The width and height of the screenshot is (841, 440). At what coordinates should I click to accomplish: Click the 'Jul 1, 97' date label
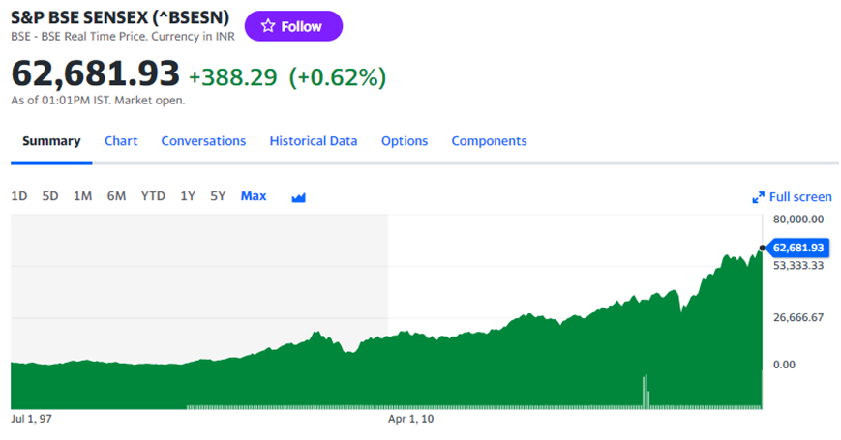coord(32,419)
